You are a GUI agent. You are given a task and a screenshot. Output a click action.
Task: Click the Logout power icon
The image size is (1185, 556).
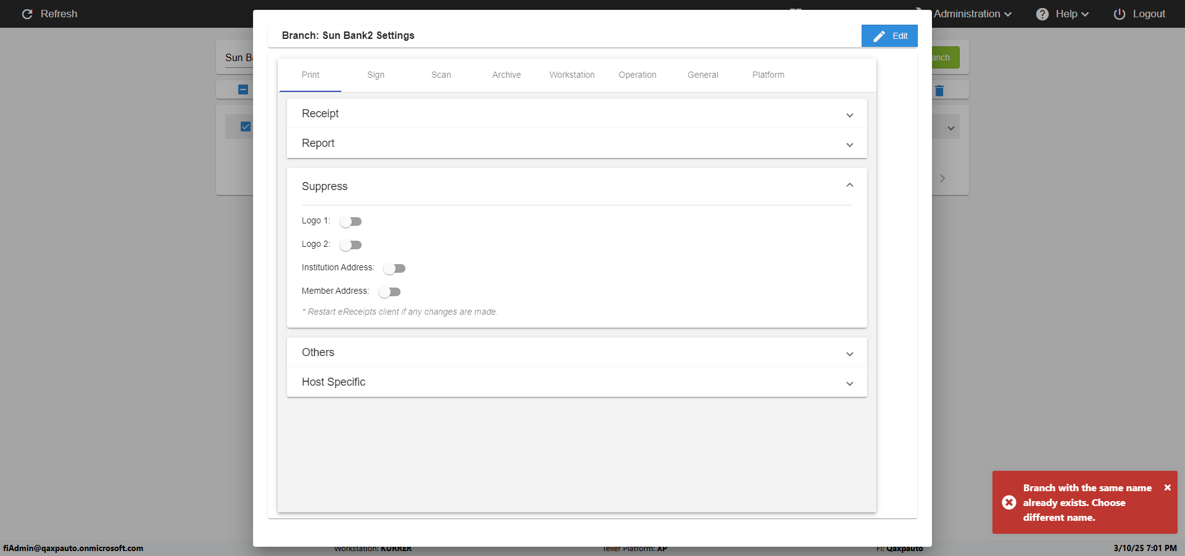coord(1119,14)
